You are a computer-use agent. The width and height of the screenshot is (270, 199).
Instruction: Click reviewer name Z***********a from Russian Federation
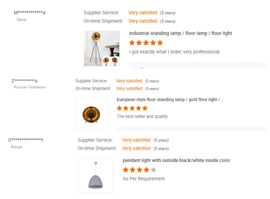coord(24,81)
